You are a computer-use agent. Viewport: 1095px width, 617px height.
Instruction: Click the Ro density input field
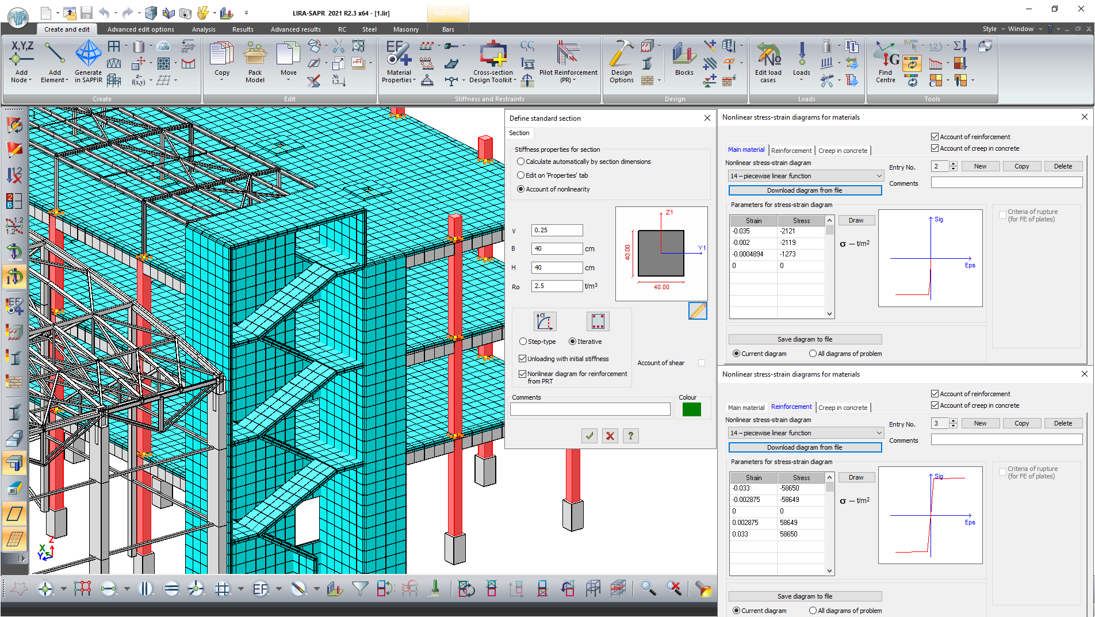(556, 286)
